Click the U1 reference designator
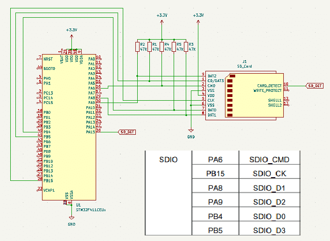This screenshot has width=330, height=241. click(x=78, y=205)
